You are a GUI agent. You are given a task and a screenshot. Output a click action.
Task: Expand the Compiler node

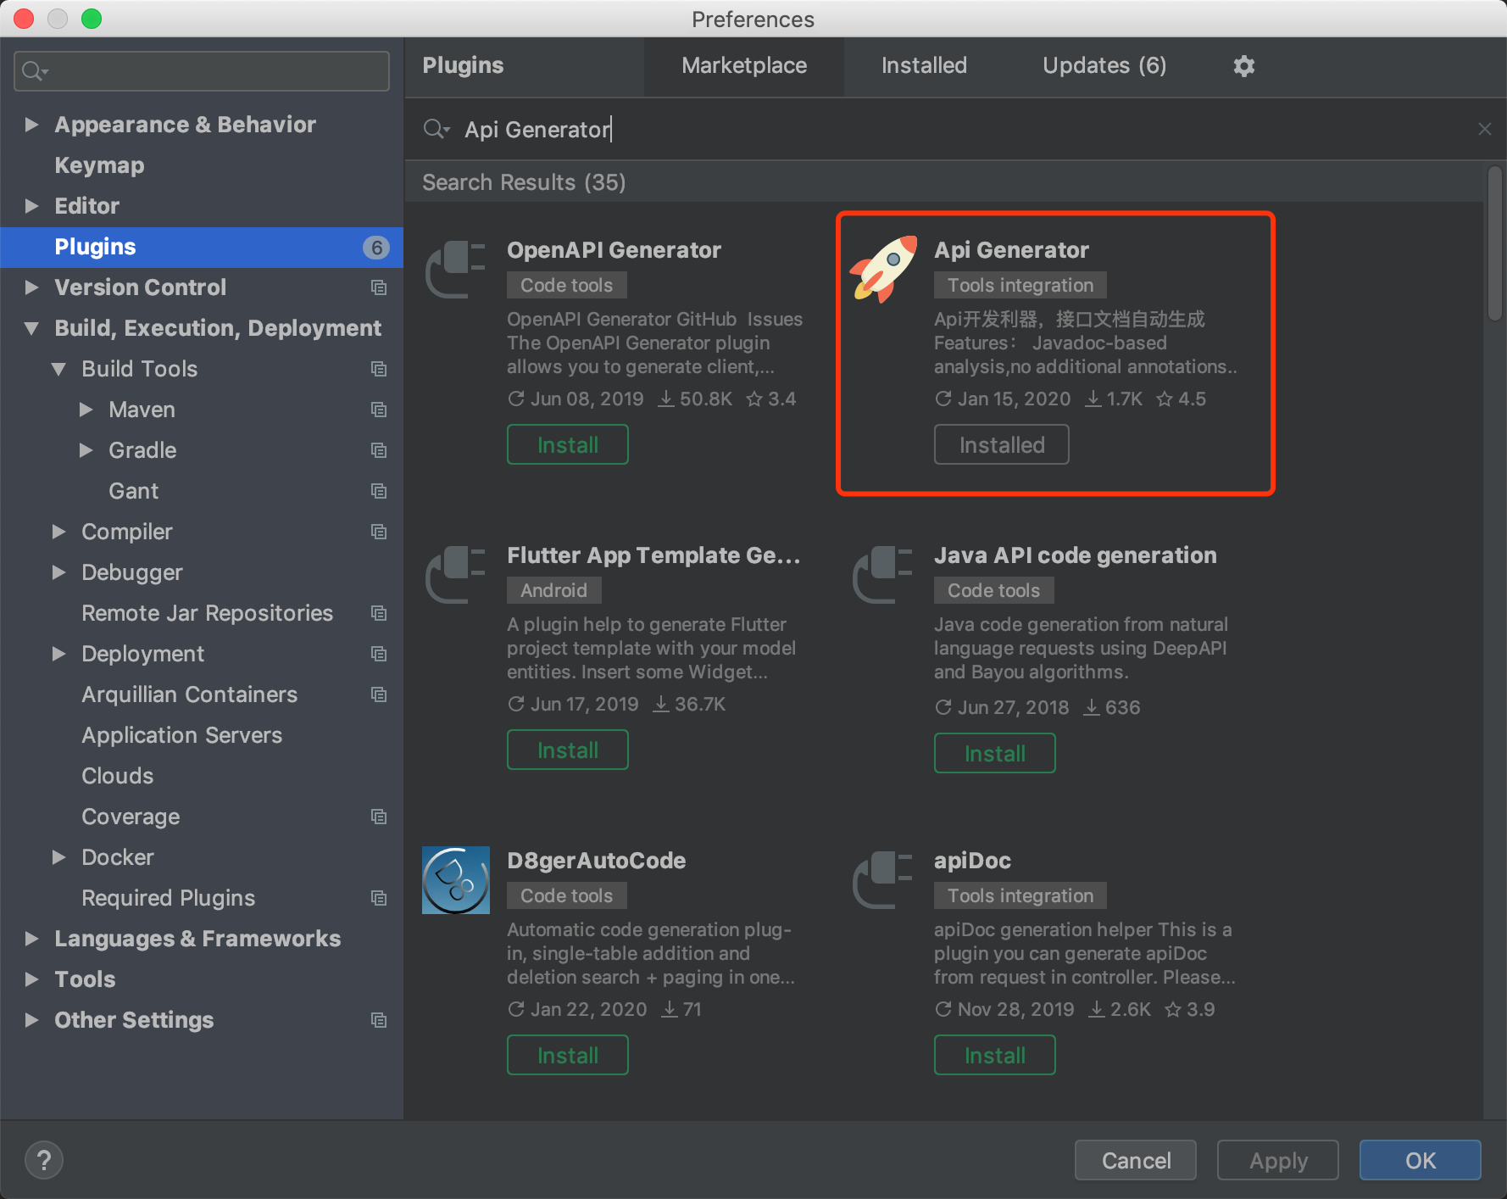pyautogui.click(x=58, y=532)
